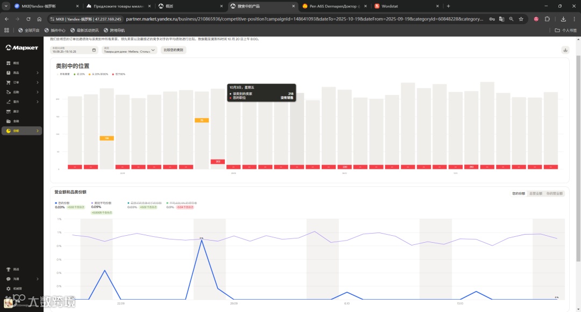Select the total revenue chart tab
This screenshot has height=312, width=581.
[536, 194]
